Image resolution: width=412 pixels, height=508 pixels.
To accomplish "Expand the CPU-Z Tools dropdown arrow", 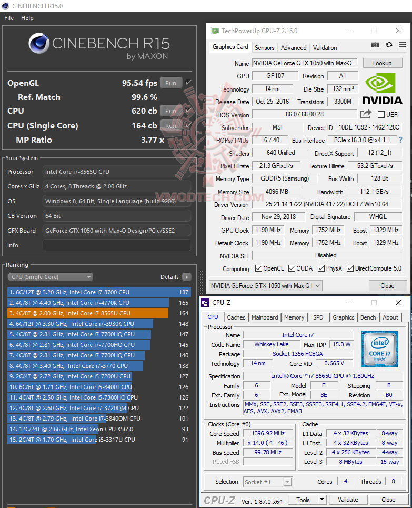I will 322,499.
